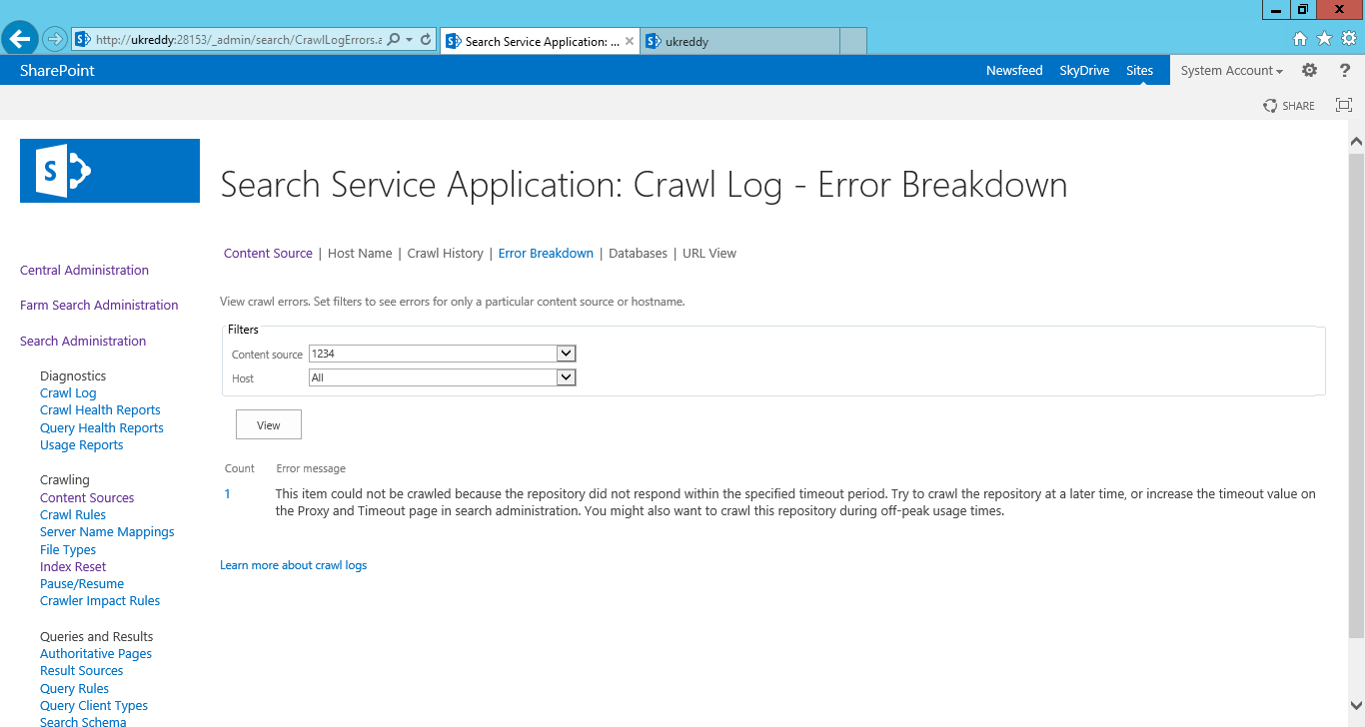Click the View button

tap(269, 424)
